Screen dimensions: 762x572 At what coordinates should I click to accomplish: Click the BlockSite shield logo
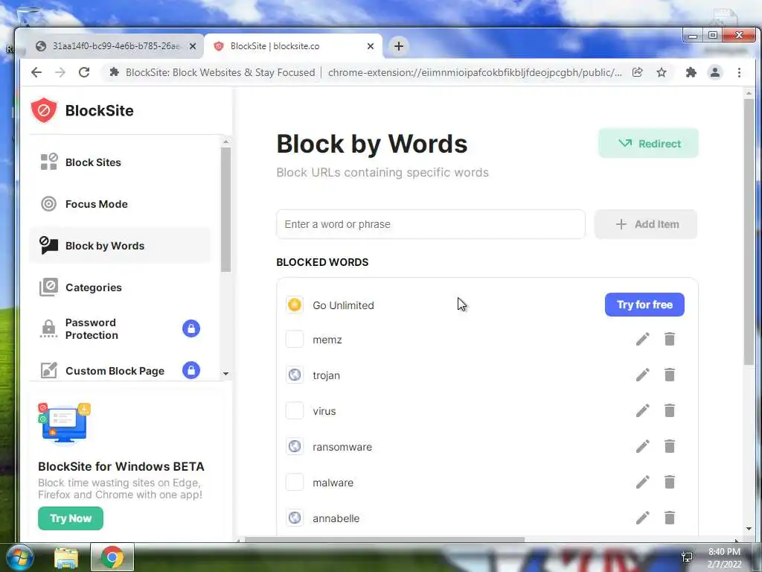click(44, 110)
